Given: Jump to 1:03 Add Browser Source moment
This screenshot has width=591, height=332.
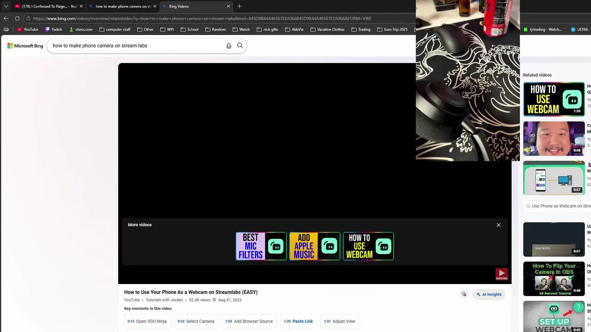Looking at the screenshot, I should (x=249, y=321).
